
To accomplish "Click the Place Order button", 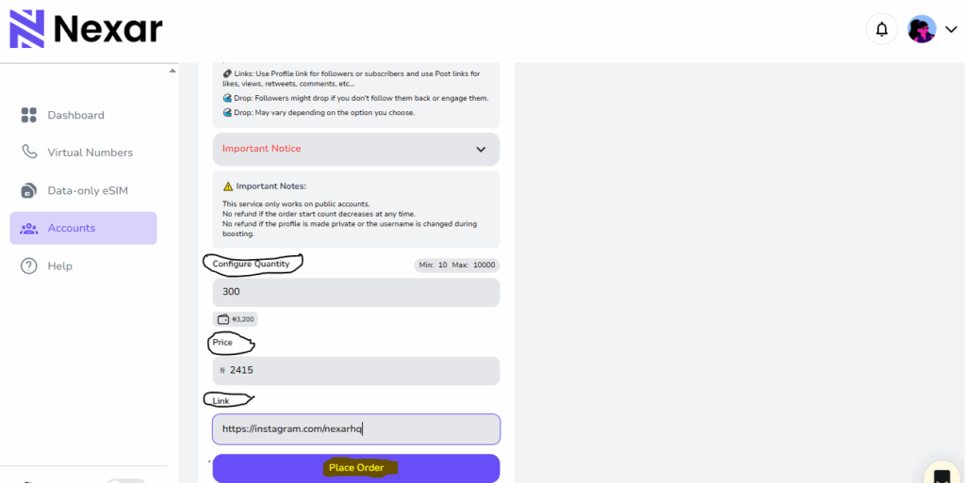I will (x=356, y=468).
